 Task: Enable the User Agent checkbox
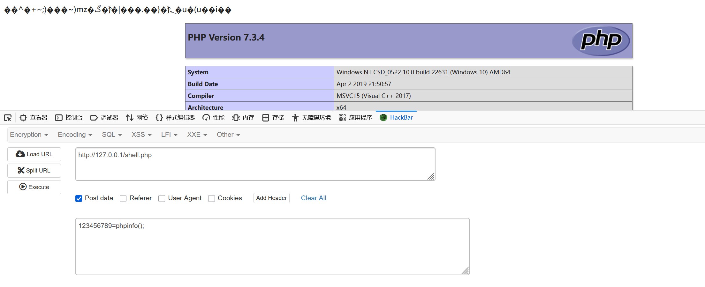point(162,198)
